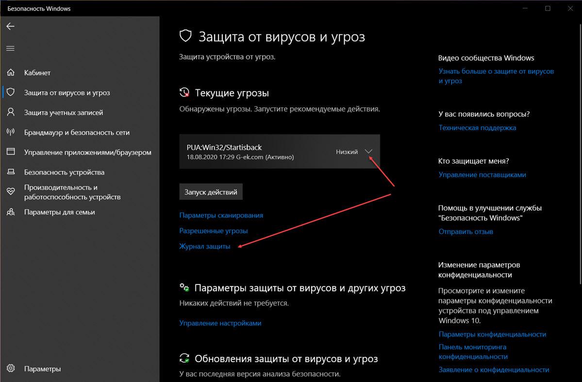Open Безопасность устройства section
The image size is (582, 382).
point(64,172)
